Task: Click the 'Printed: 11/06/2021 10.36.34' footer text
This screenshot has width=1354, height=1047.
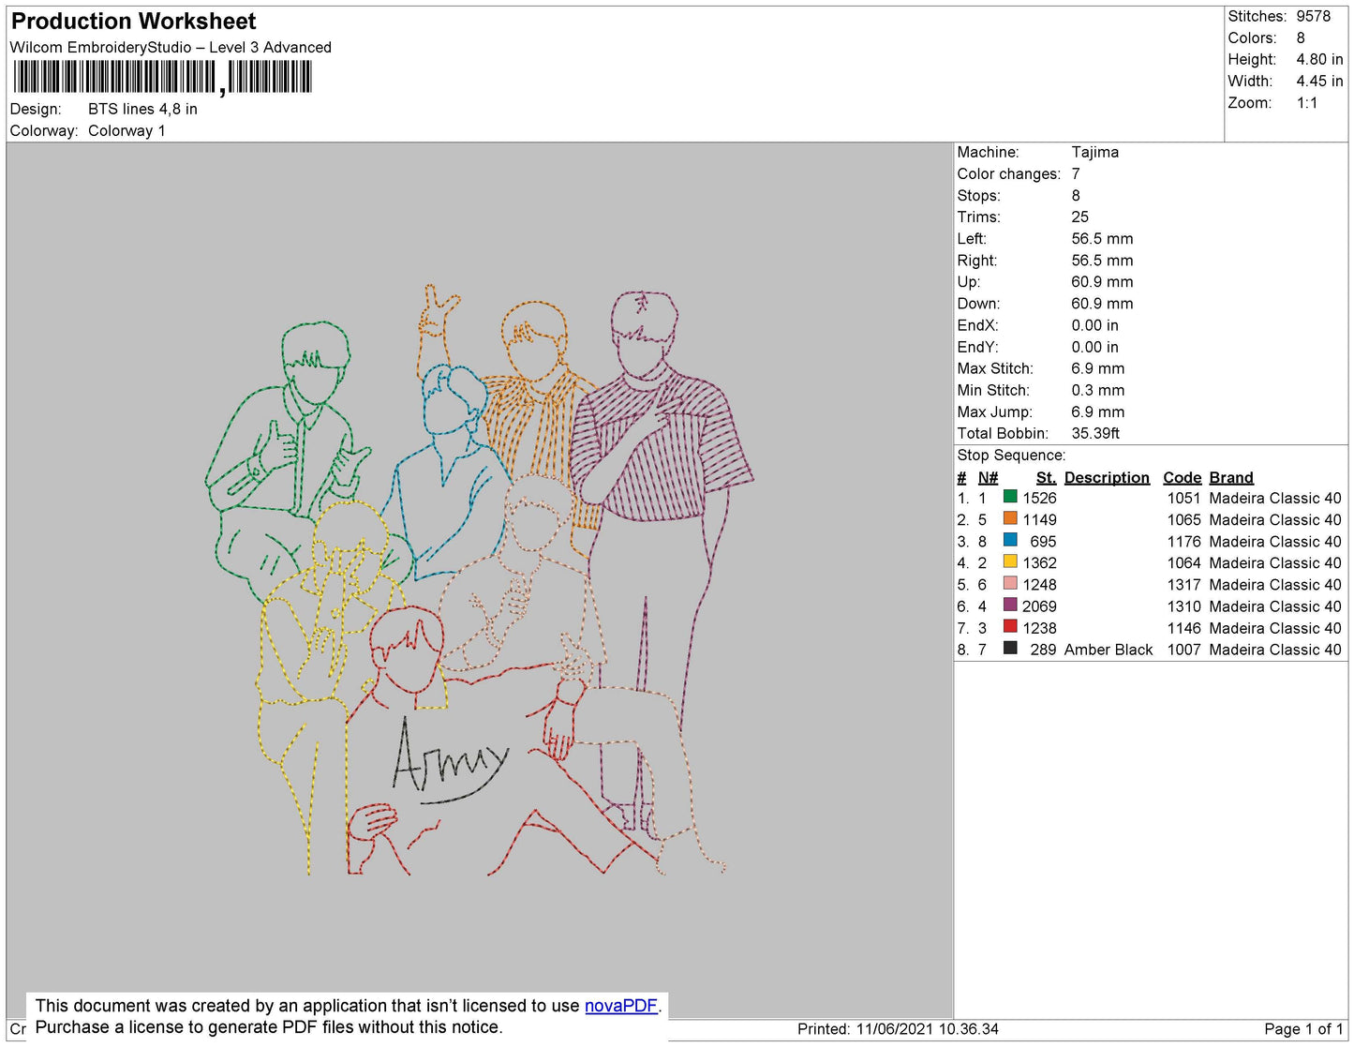Action: point(898,1029)
